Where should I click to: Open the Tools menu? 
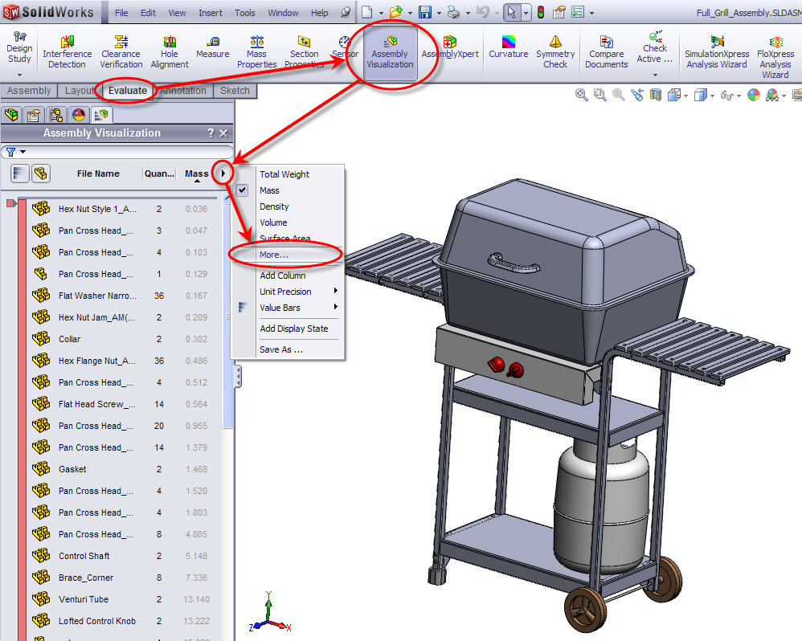point(244,12)
